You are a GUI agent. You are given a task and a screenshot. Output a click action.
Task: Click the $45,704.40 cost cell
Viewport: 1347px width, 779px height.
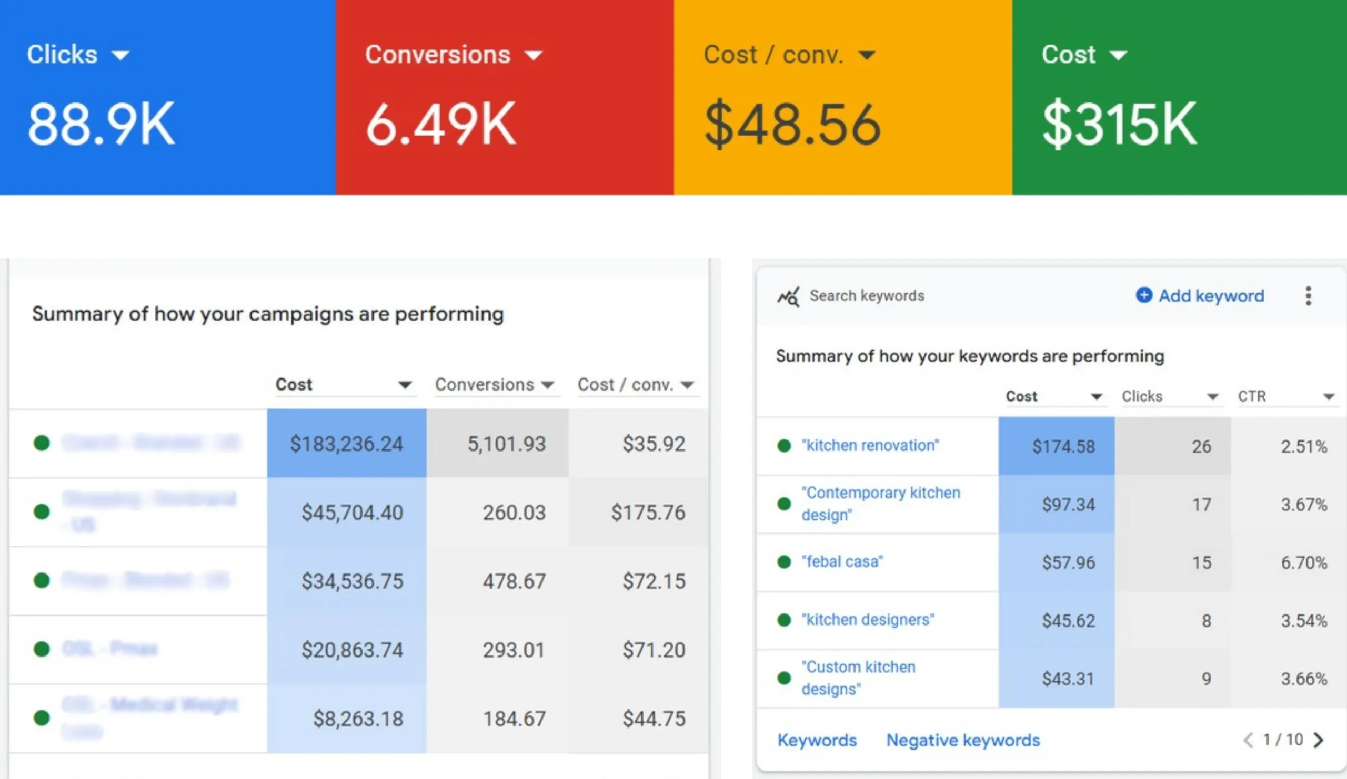click(x=351, y=512)
